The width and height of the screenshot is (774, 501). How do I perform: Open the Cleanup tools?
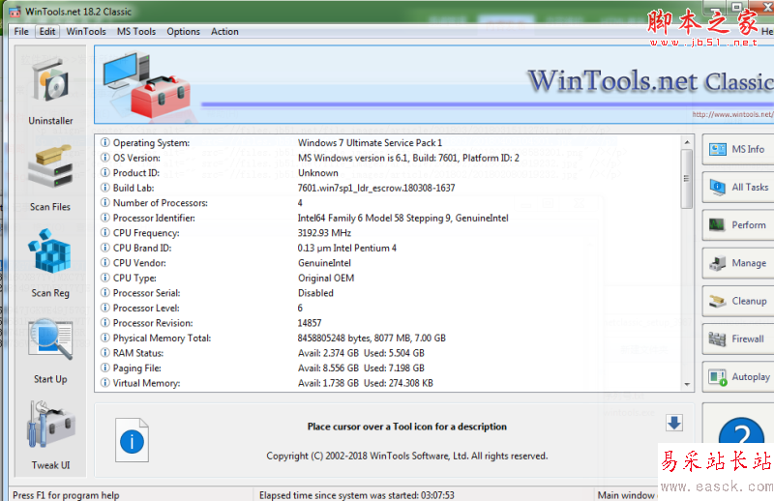(x=738, y=301)
